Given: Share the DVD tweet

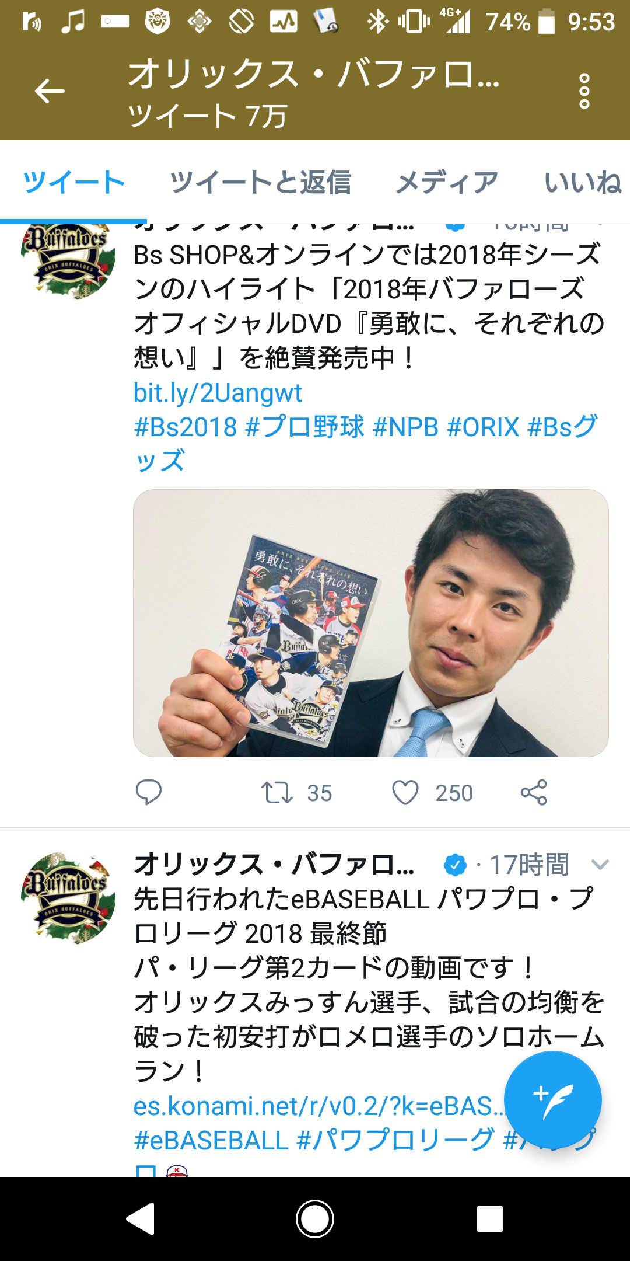Looking at the screenshot, I should (534, 792).
